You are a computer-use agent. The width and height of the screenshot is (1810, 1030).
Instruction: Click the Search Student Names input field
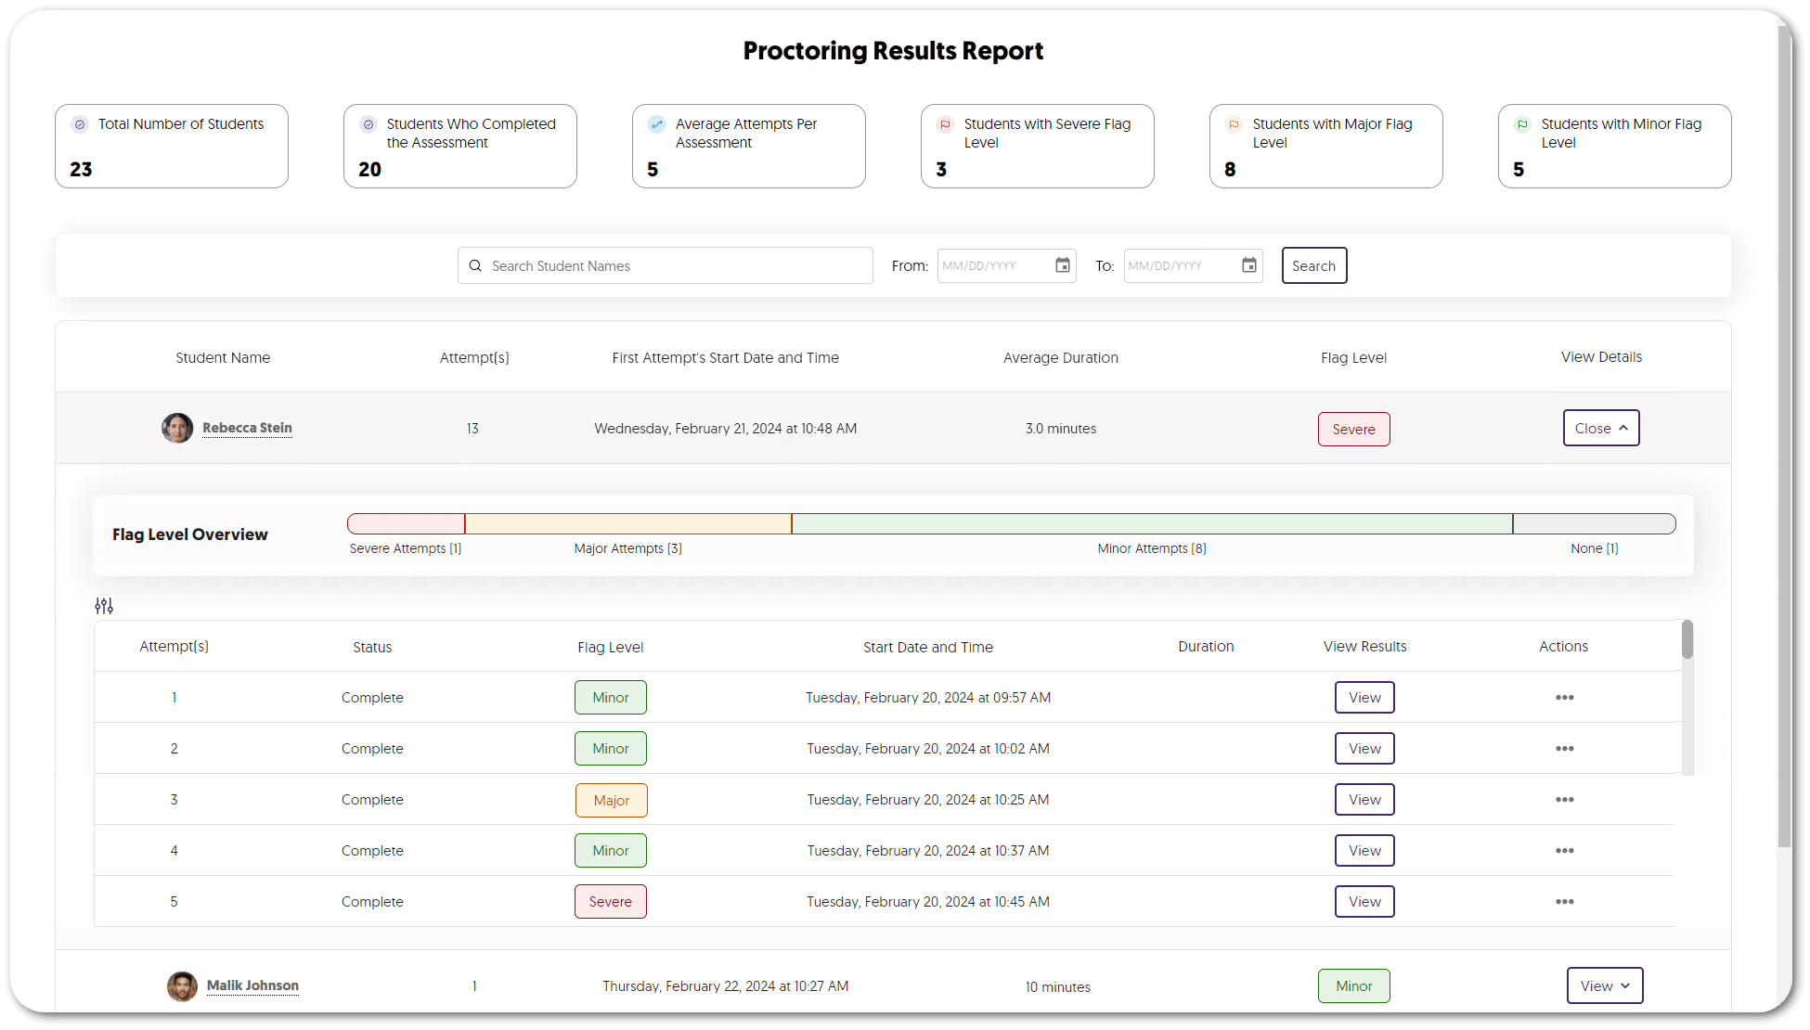665,265
